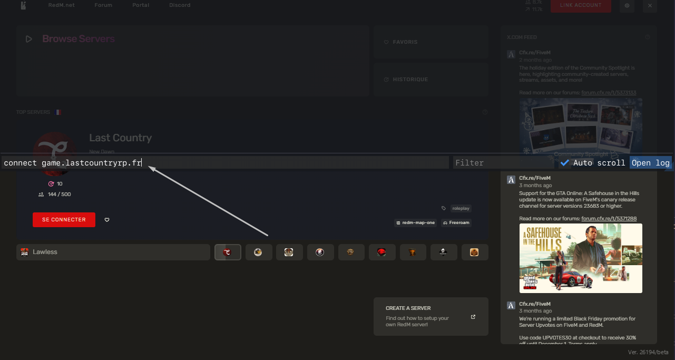
Task: Open settings via the gear icon
Action: (x=627, y=6)
